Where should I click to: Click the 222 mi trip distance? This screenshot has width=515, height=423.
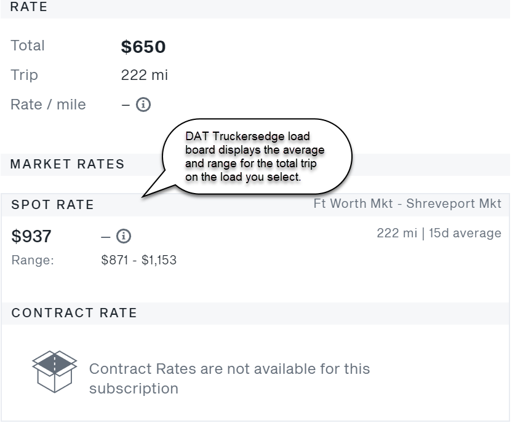point(143,75)
